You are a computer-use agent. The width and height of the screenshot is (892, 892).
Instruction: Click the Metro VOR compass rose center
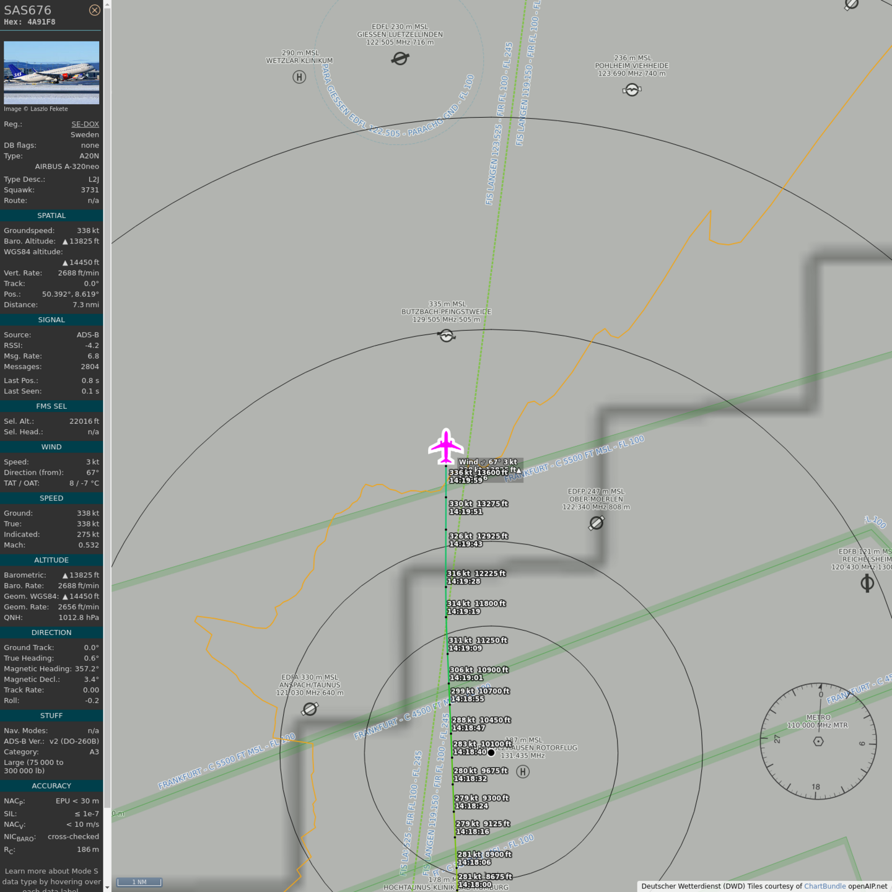point(818,741)
